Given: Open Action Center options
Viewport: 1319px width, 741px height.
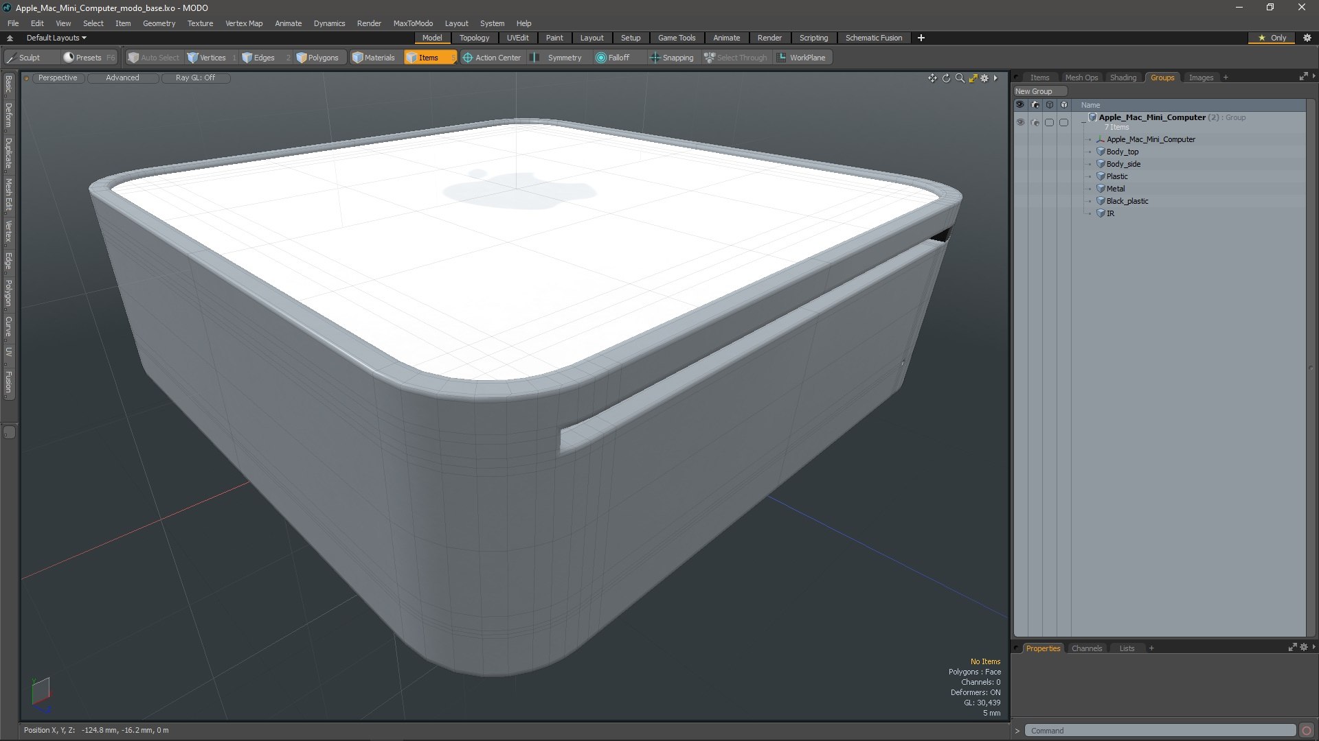Looking at the screenshot, I should (x=492, y=58).
